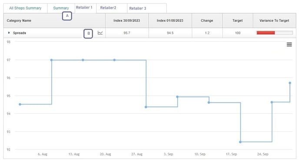Click the Index 30/09/2023 column header
This screenshot has height=161, width=299.
(127, 20)
